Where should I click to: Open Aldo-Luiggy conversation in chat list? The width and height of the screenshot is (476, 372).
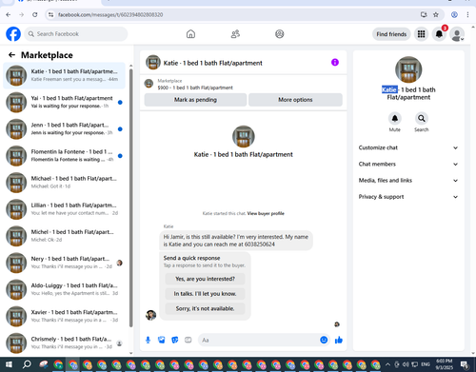click(x=64, y=289)
